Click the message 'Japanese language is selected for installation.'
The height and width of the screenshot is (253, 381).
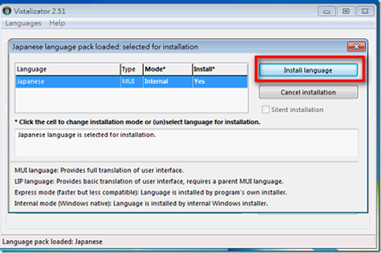[x=87, y=134]
